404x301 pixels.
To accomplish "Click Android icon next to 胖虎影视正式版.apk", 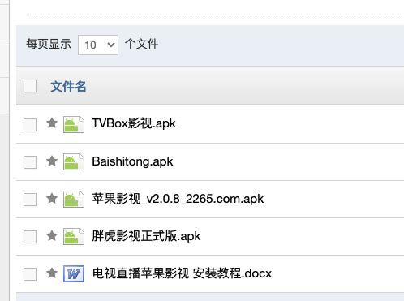I will pyautogui.click(x=74, y=236).
